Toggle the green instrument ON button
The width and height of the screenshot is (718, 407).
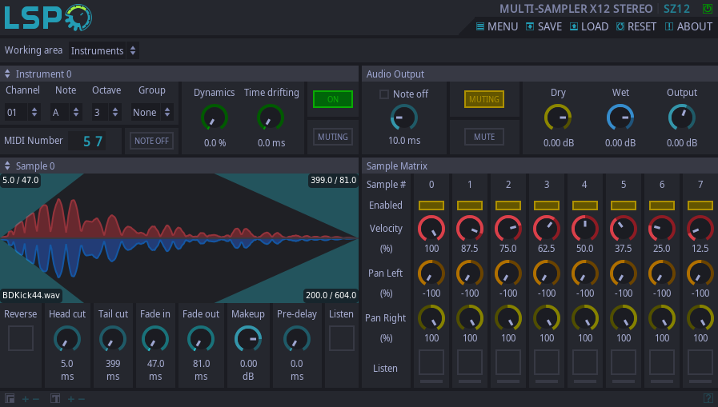click(333, 99)
